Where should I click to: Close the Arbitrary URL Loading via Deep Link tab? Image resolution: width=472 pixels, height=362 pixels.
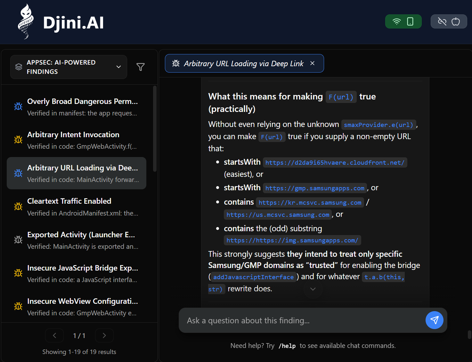pyautogui.click(x=313, y=63)
